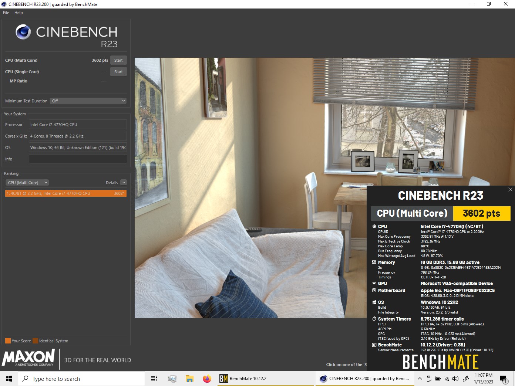Click the BenchMate section icon in overlay
515x386 pixels.
(374, 345)
